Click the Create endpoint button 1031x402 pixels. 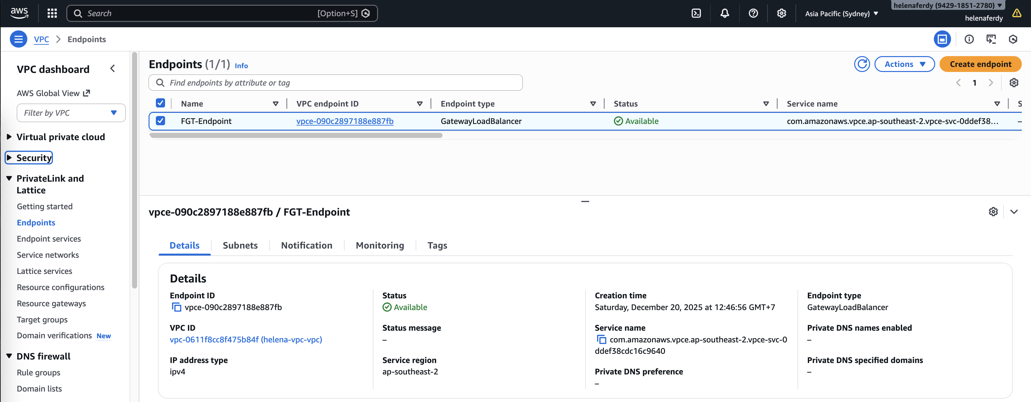(980, 64)
